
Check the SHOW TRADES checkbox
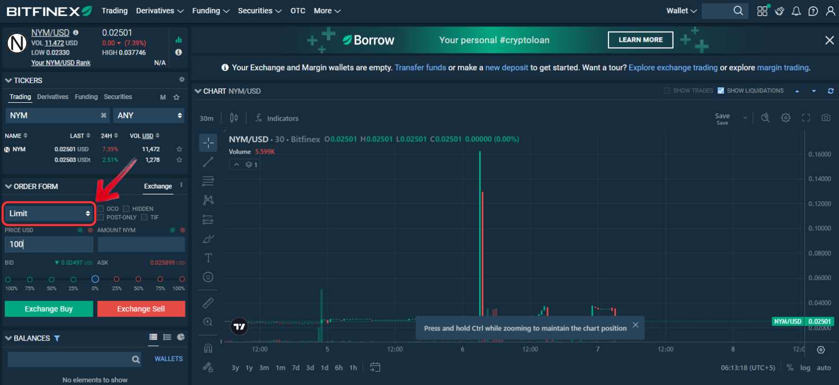tap(667, 91)
